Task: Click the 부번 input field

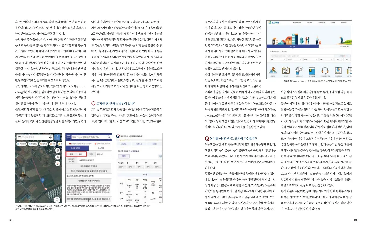Action: [347, 60]
